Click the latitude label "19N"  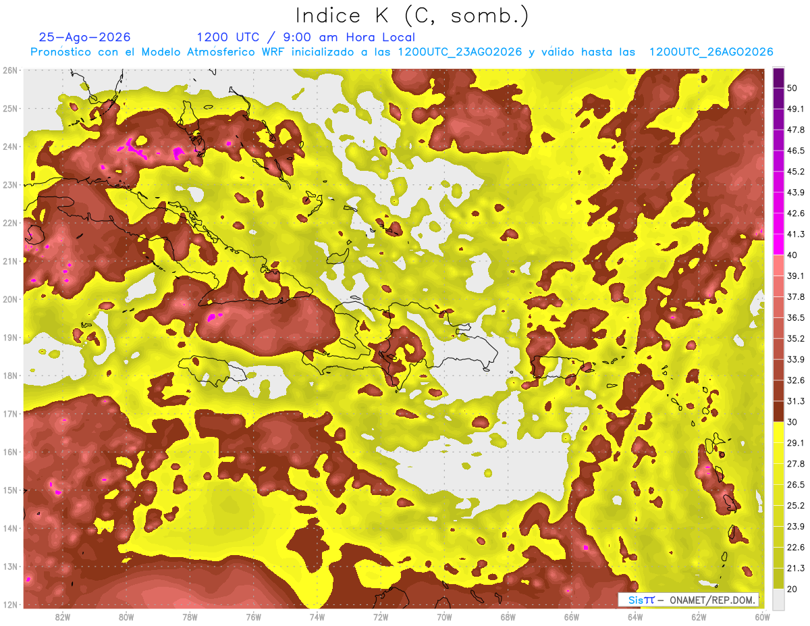coord(11,337)
